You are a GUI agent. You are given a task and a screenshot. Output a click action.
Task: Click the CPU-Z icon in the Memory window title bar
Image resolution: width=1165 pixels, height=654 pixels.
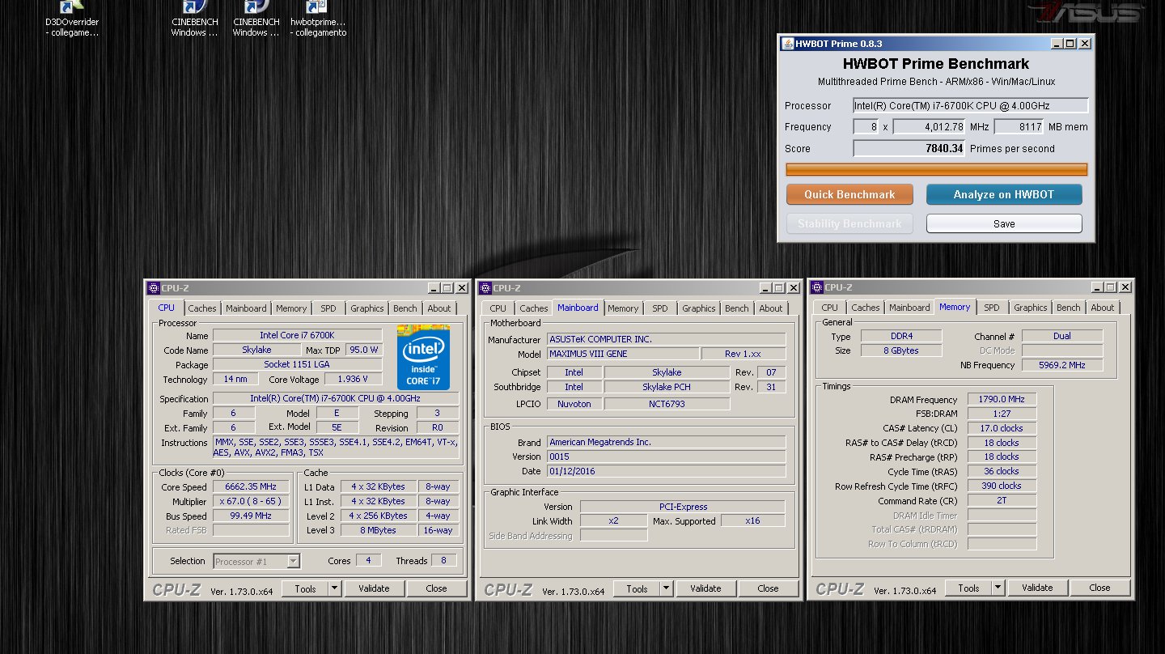tap(816, 287)
